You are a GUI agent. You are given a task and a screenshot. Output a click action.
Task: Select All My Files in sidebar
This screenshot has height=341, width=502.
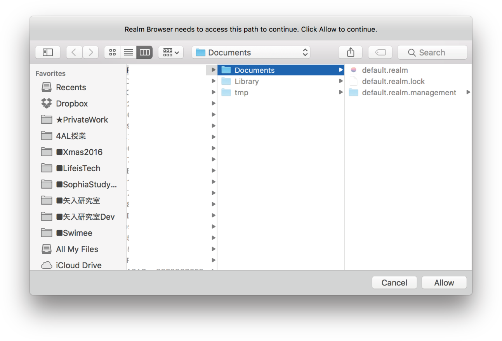(77, 249)
